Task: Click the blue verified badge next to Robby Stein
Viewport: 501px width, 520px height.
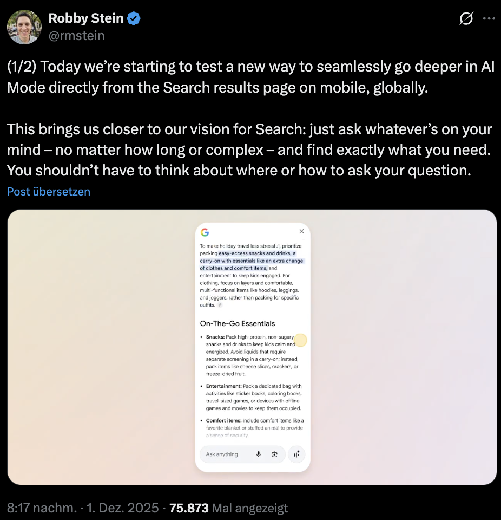Action: click(133, 18)
